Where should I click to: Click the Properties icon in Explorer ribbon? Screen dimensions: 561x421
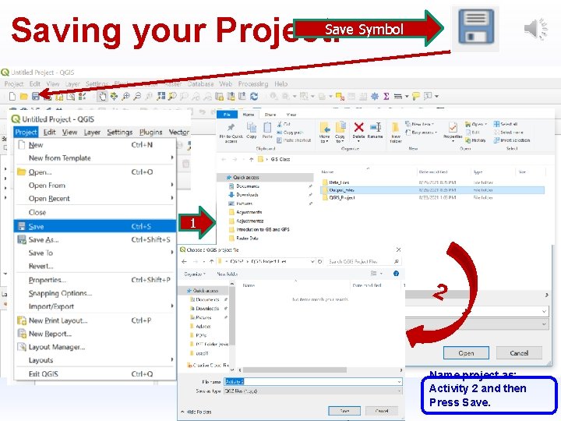[453, 132]
